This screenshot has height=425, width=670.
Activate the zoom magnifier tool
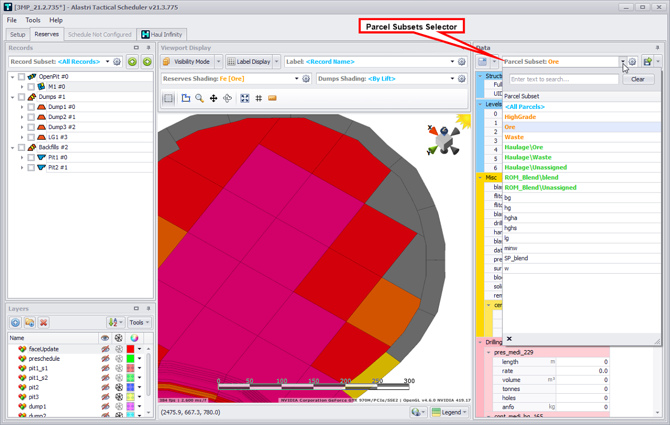click(199, 98)
